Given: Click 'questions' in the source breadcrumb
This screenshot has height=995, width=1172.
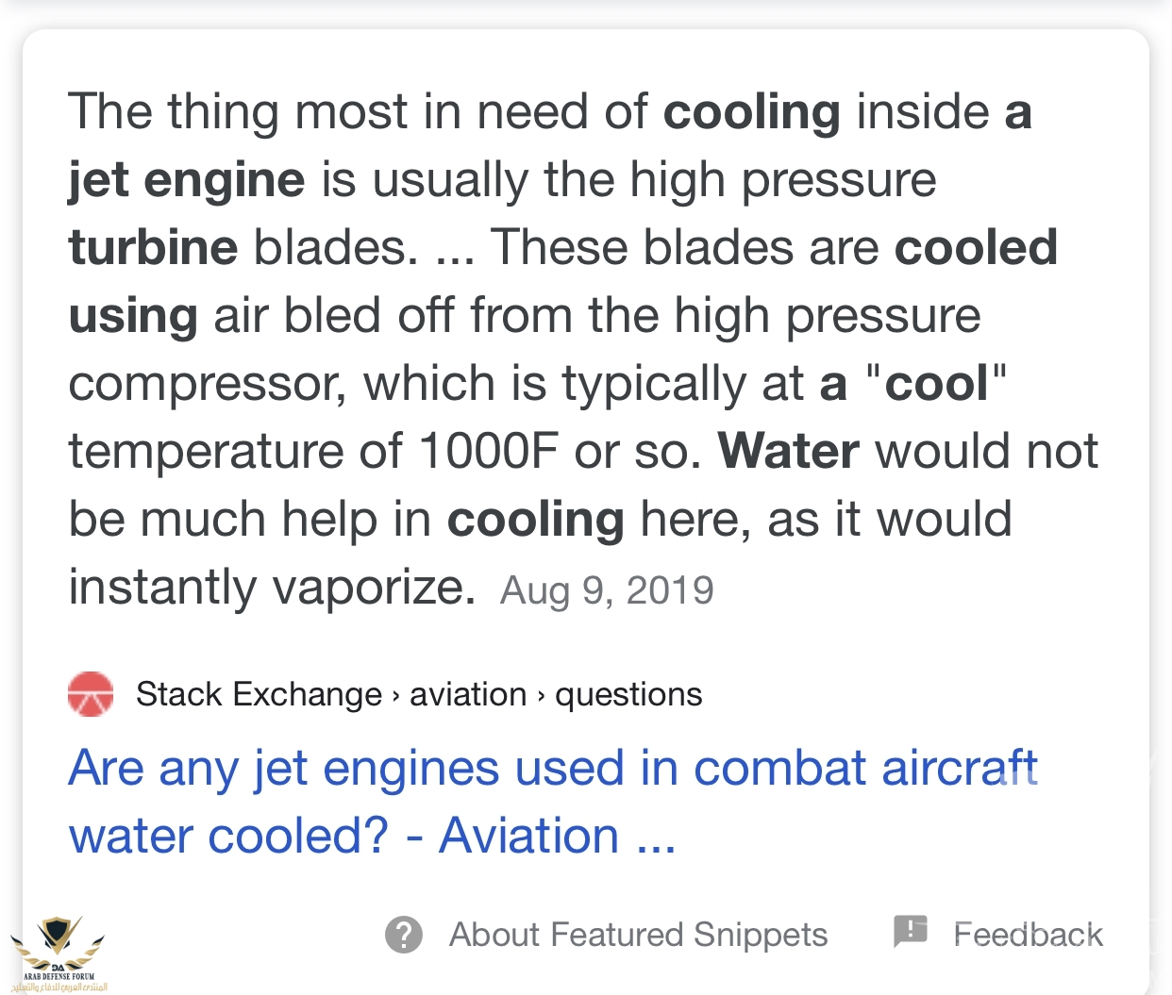Looking at the screenshot, I should point(628,694).
